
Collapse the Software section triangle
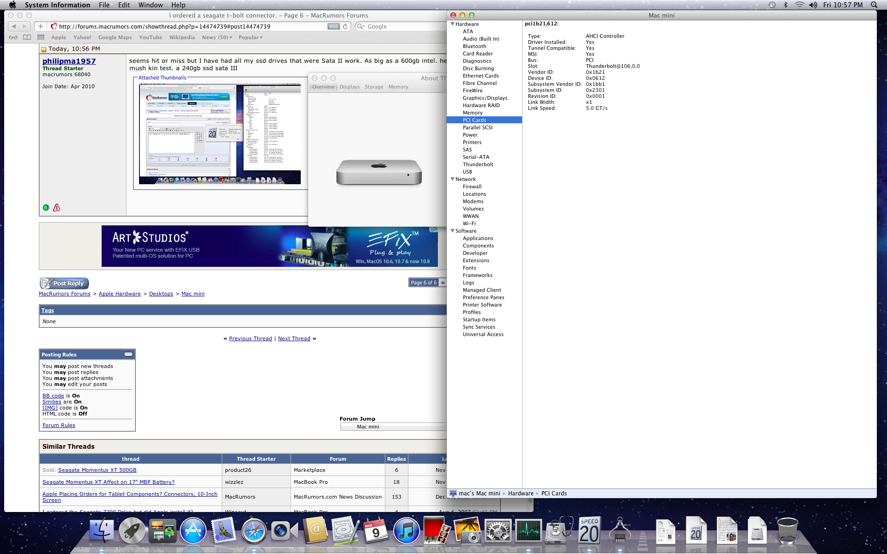pyautogui.click(x=453, y=231)
